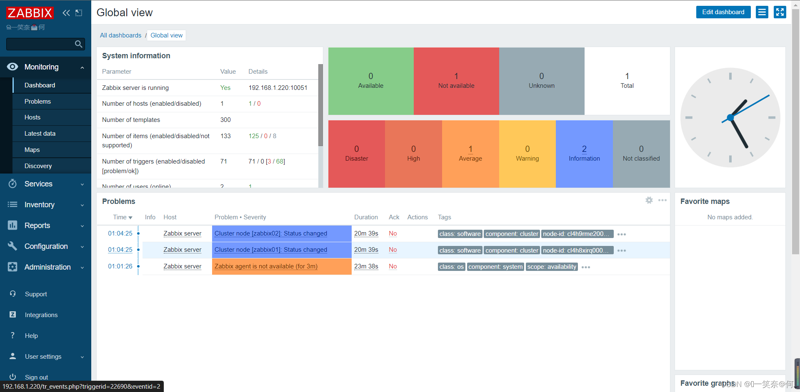The image size is (800, 392).
Task: Click the Configuration wrench icon
Action: click(x=12, y=246)
